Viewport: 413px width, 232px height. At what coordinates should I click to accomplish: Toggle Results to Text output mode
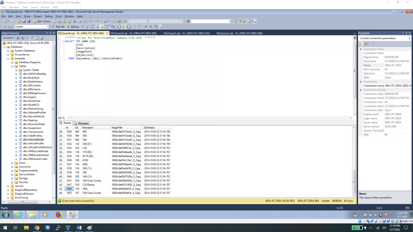click(x=119, y=26)
